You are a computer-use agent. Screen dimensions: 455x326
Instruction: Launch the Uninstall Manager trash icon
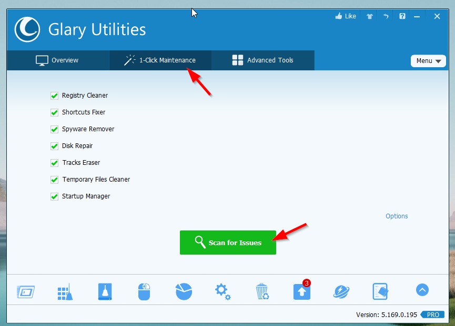click(262, 291)
